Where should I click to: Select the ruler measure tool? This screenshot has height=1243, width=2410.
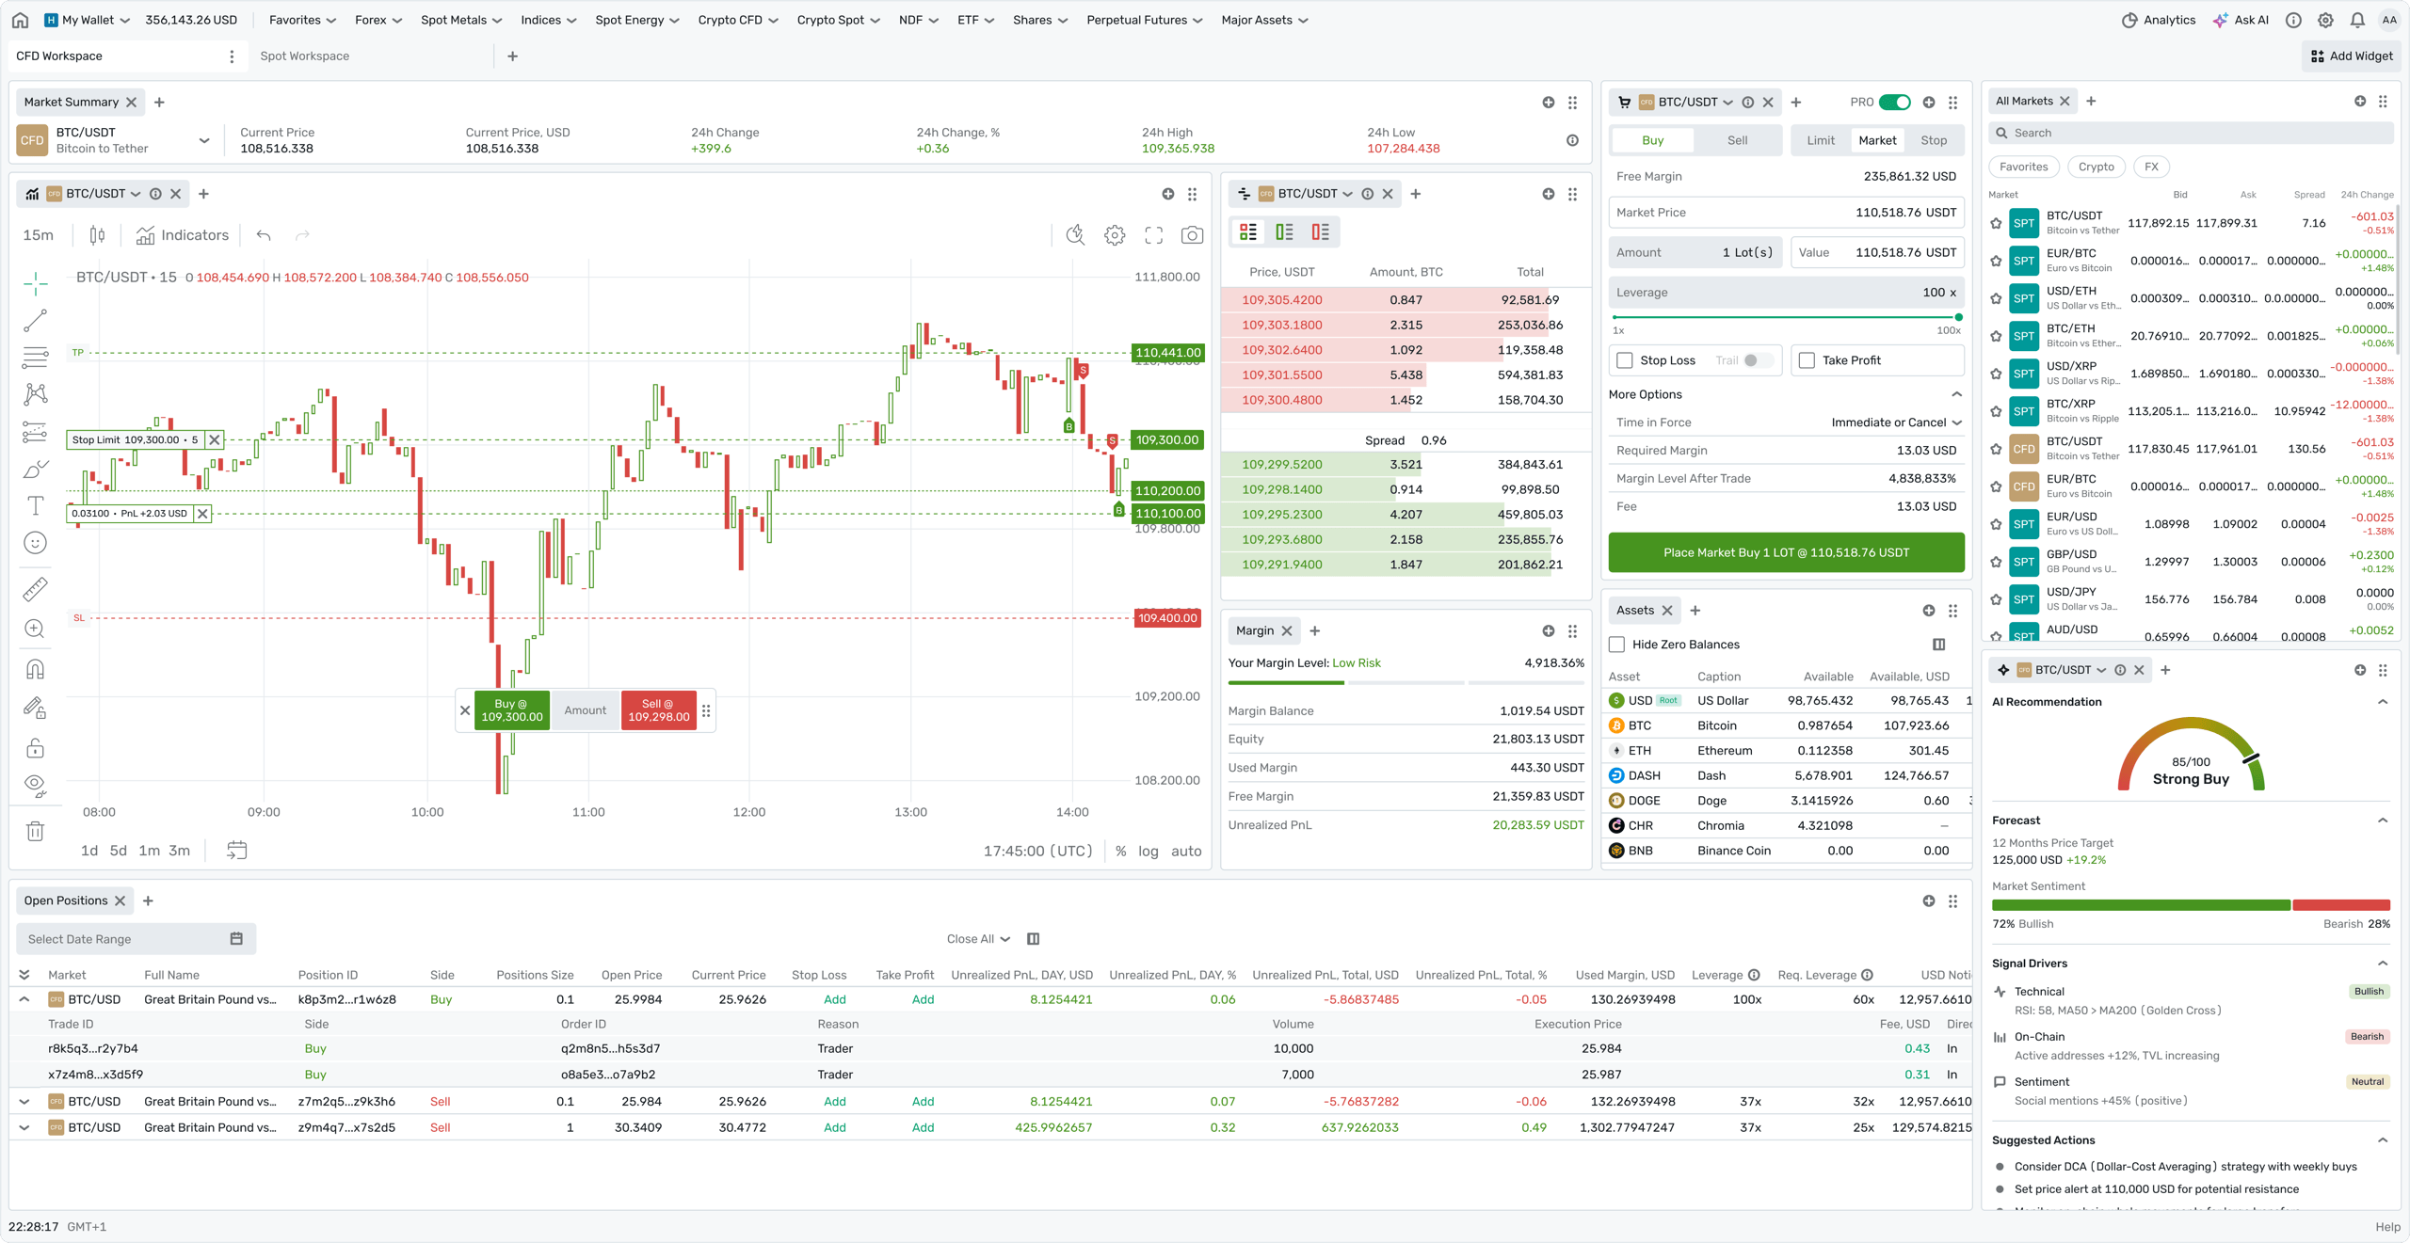(x=35, y=589)
